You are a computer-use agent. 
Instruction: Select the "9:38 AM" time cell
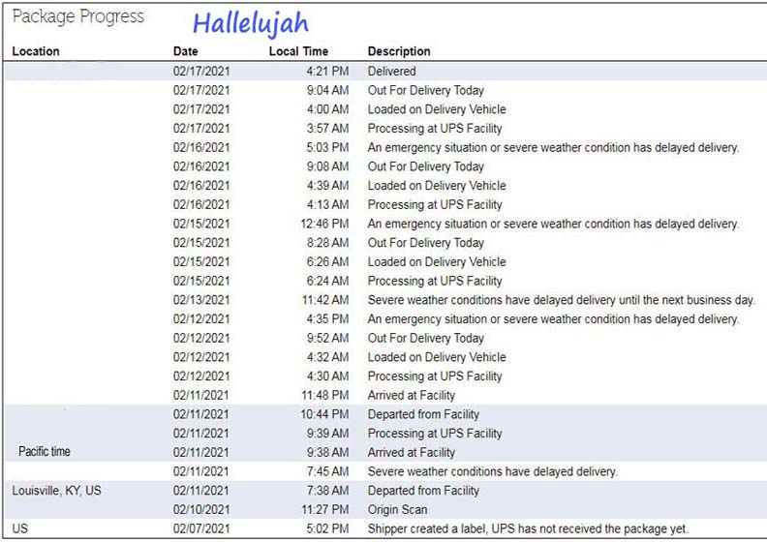(327, 453)
